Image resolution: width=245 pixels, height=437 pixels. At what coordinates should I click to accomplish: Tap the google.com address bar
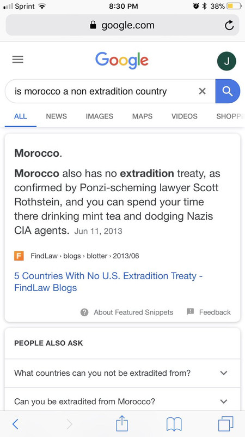pyautogui.click(x=122, y=25)
